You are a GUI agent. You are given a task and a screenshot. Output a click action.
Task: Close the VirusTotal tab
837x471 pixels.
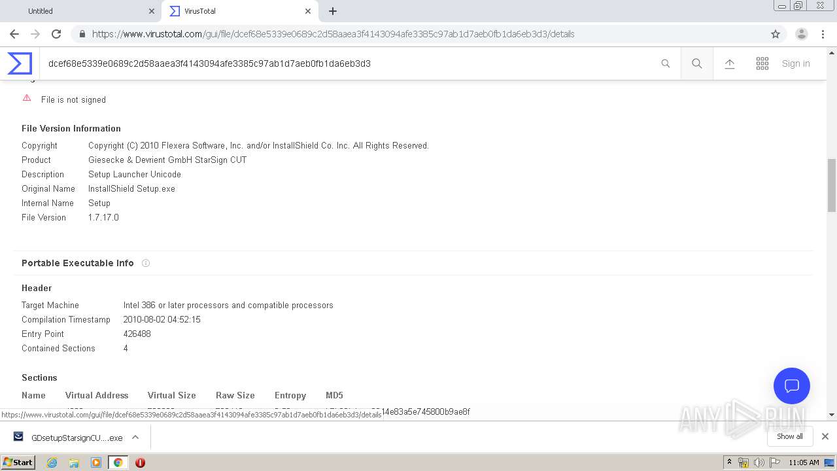pos(308,11)
